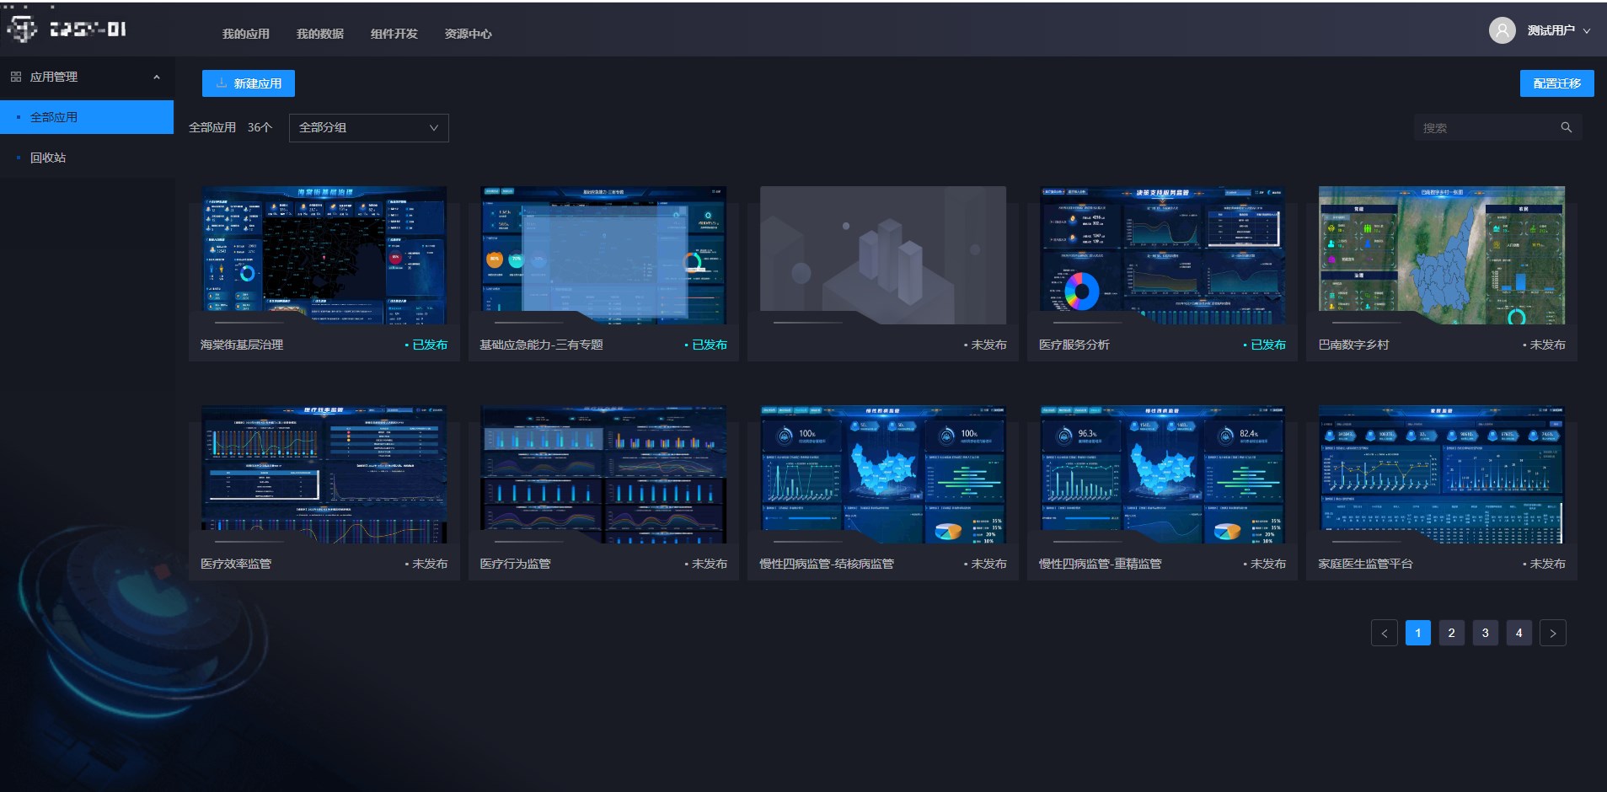Click the 配置迁移 button
The height and width of the screenshot is (792, 1607).
tap(1556, 83)
